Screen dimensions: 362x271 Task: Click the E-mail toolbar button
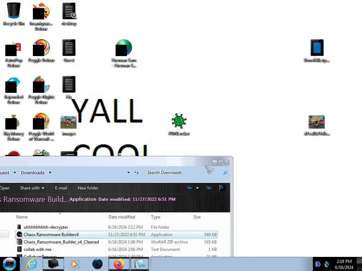[x=61, y=188]
